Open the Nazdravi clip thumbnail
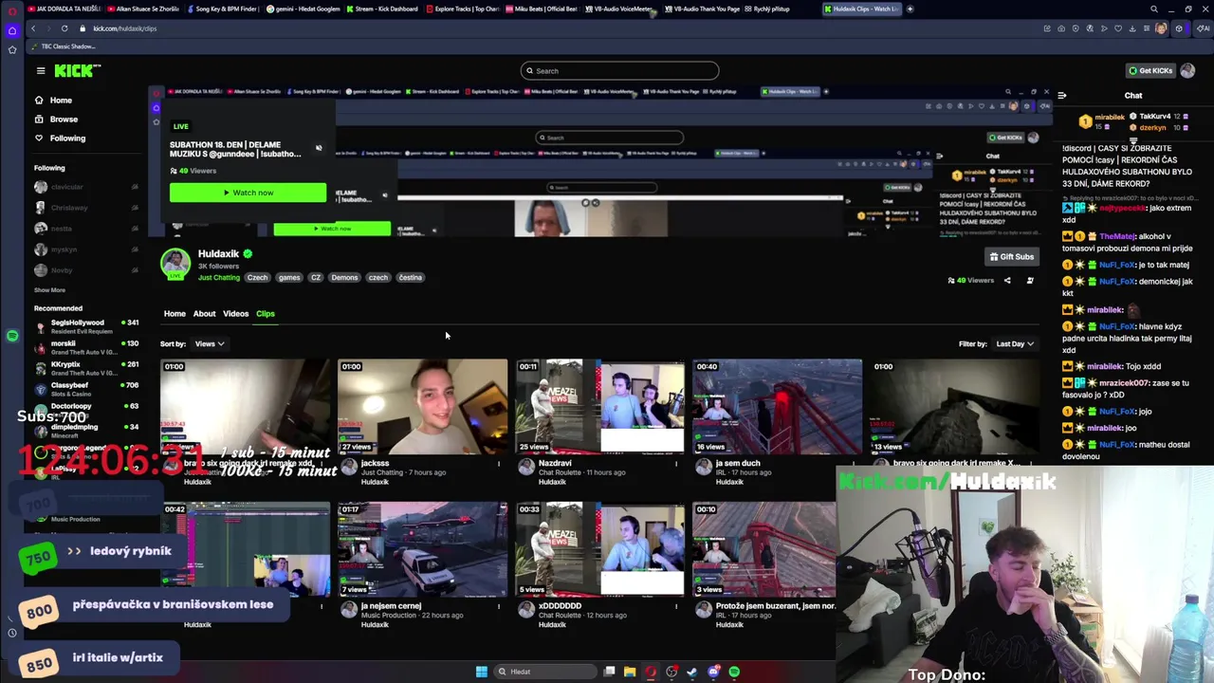 pos(599,406)
